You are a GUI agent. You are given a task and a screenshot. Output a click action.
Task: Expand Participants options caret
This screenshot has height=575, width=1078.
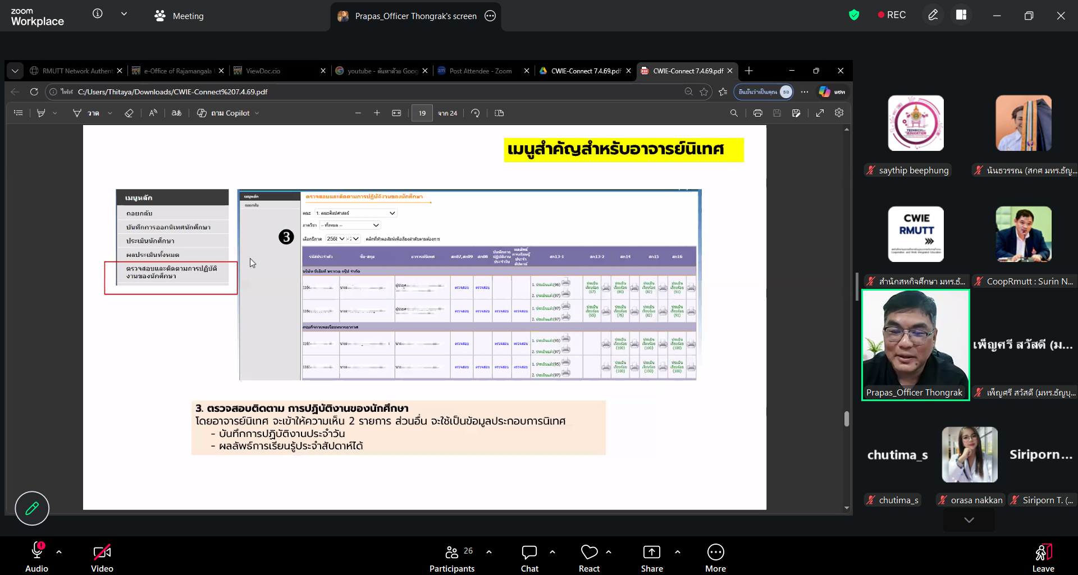point(489,552)
